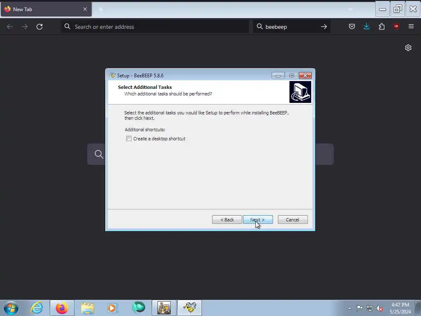Viewport: 421px width, 316px height.
Task: Show hidden system tray icons
Action: (x=349, y=308)
